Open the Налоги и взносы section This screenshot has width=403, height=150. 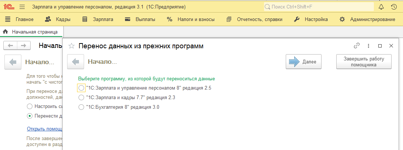(191, 19)
